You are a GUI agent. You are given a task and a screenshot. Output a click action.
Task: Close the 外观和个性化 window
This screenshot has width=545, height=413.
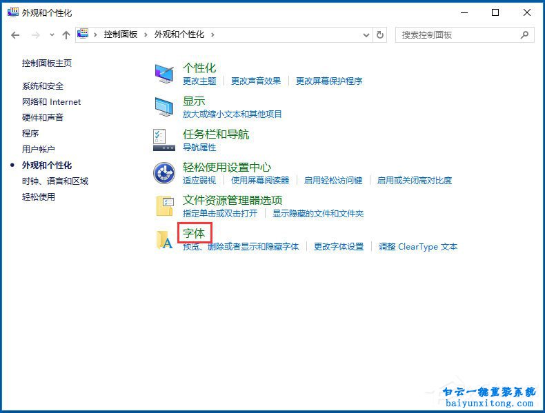pos(527,12)
